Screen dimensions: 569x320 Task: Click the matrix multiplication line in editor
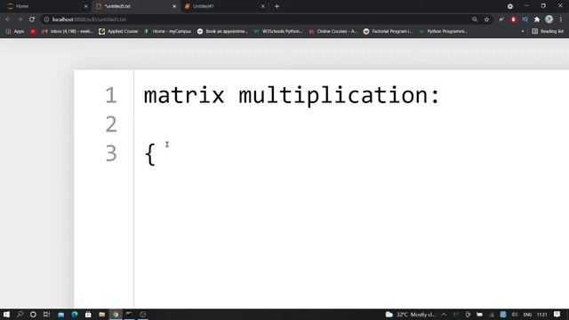(292, 95)
